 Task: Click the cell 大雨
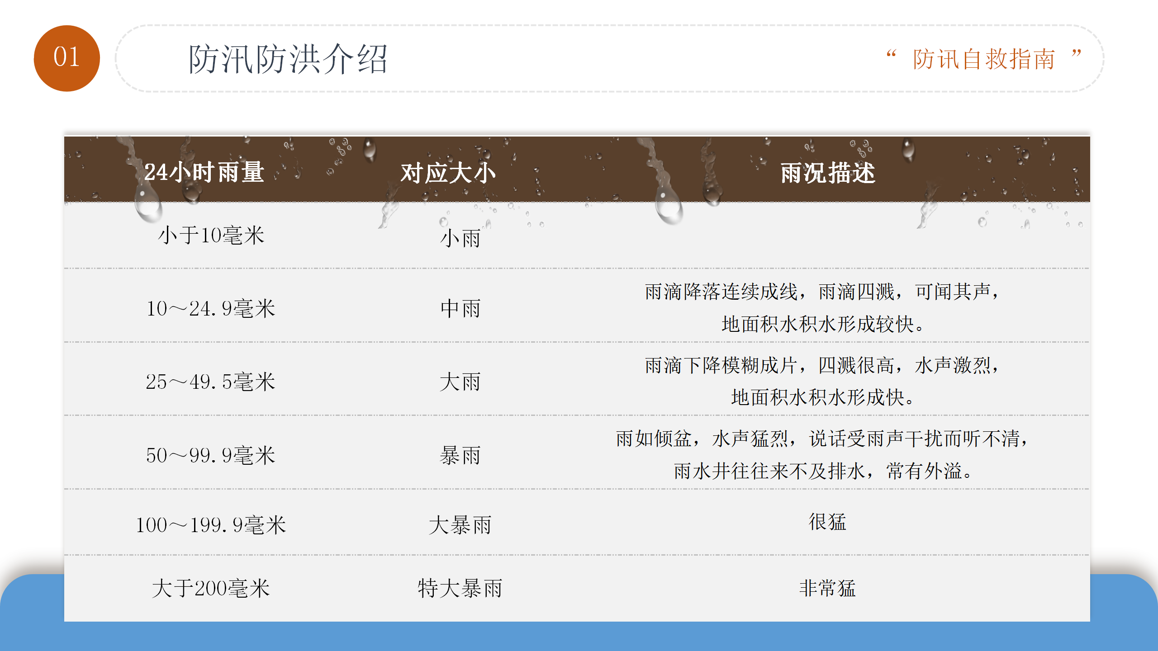coord(460,382)
